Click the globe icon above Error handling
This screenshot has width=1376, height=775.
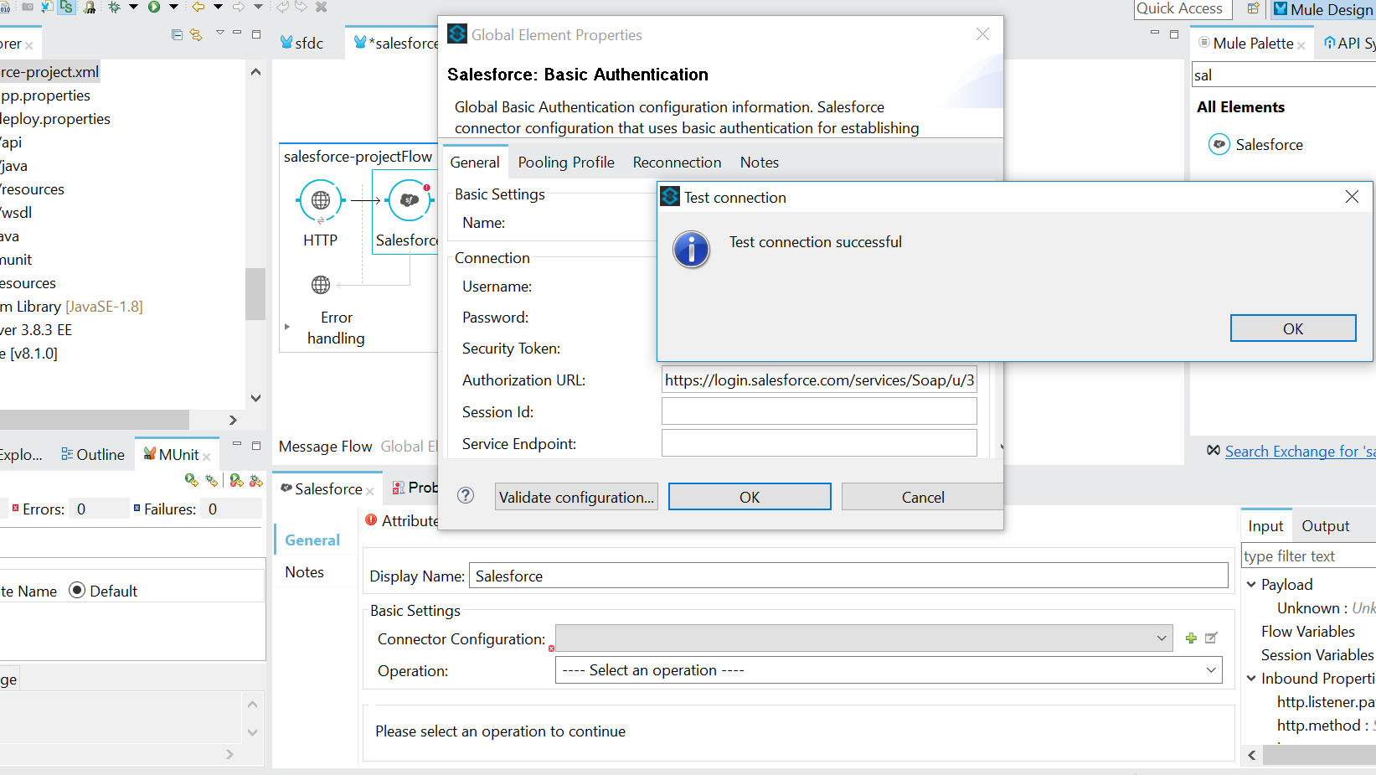(321, 285)
